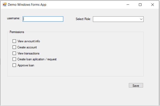This screenshot has height=106, width=160.
Task: Maximize the Demo Windows Forms App window
Action: point(140,5)
